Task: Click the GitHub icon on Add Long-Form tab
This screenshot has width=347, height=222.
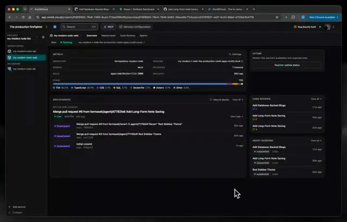Action: pyautogui.click(x=165, y=9)
